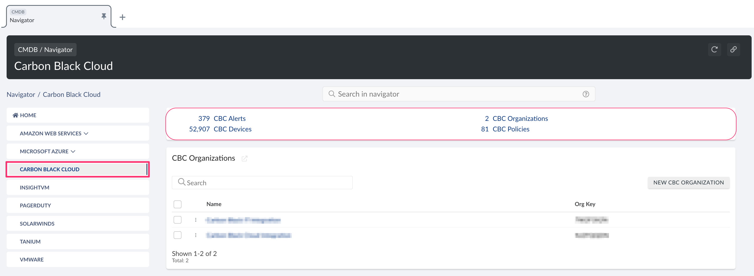Check the second organization row checkbox

177,235
